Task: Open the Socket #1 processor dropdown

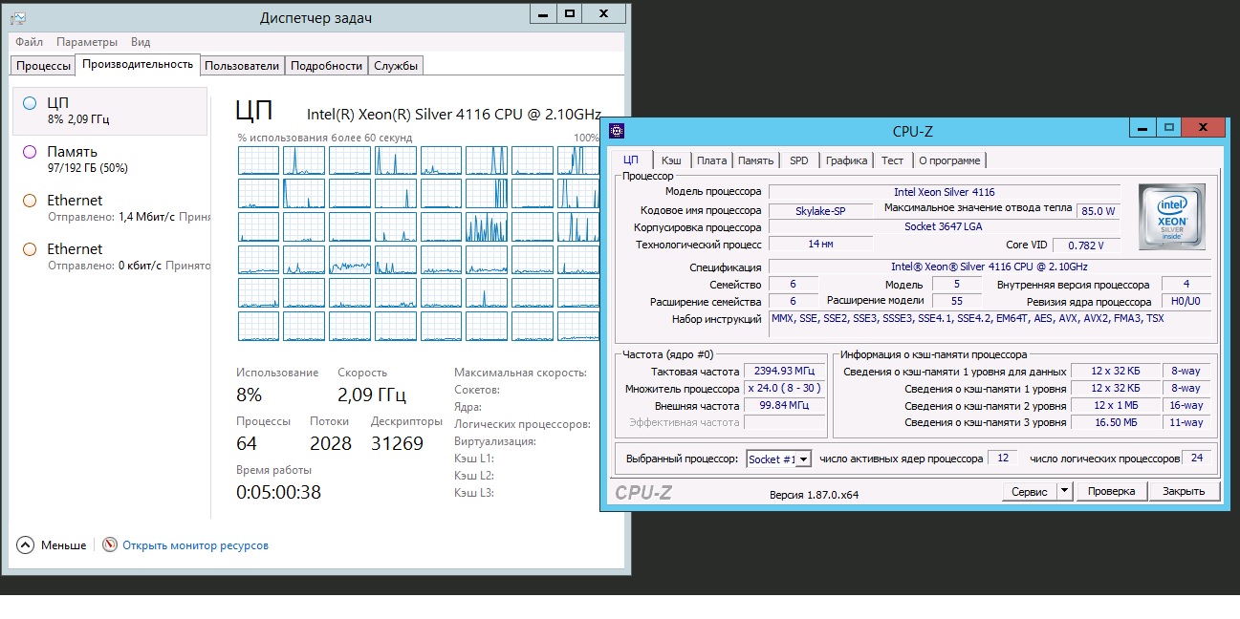Action: click(x=779, y=459)
